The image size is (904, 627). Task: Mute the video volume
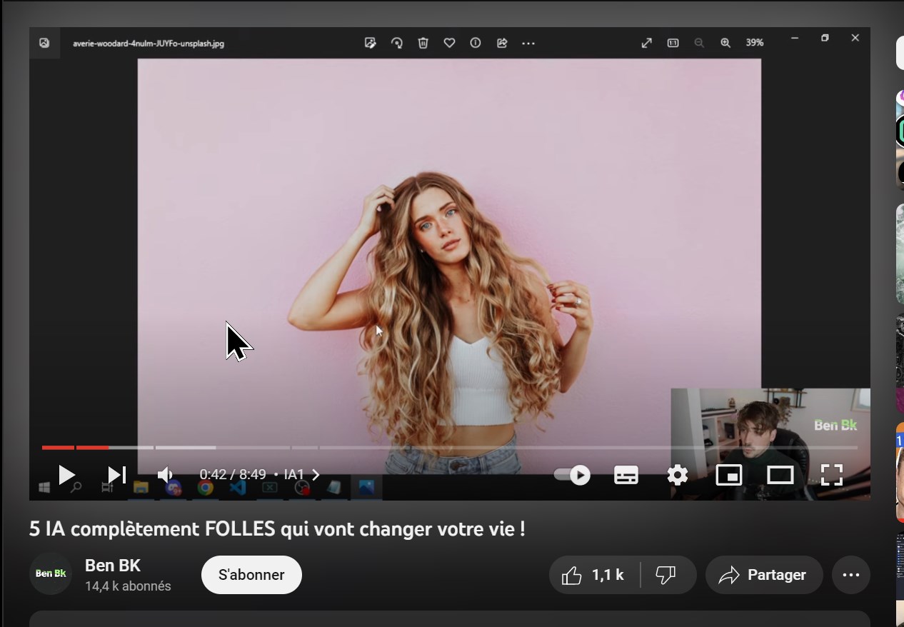coord(165,475)
